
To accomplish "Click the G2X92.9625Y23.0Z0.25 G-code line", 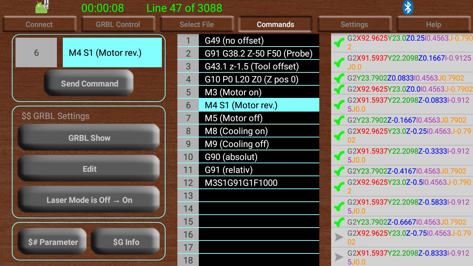I will point(402,42).
